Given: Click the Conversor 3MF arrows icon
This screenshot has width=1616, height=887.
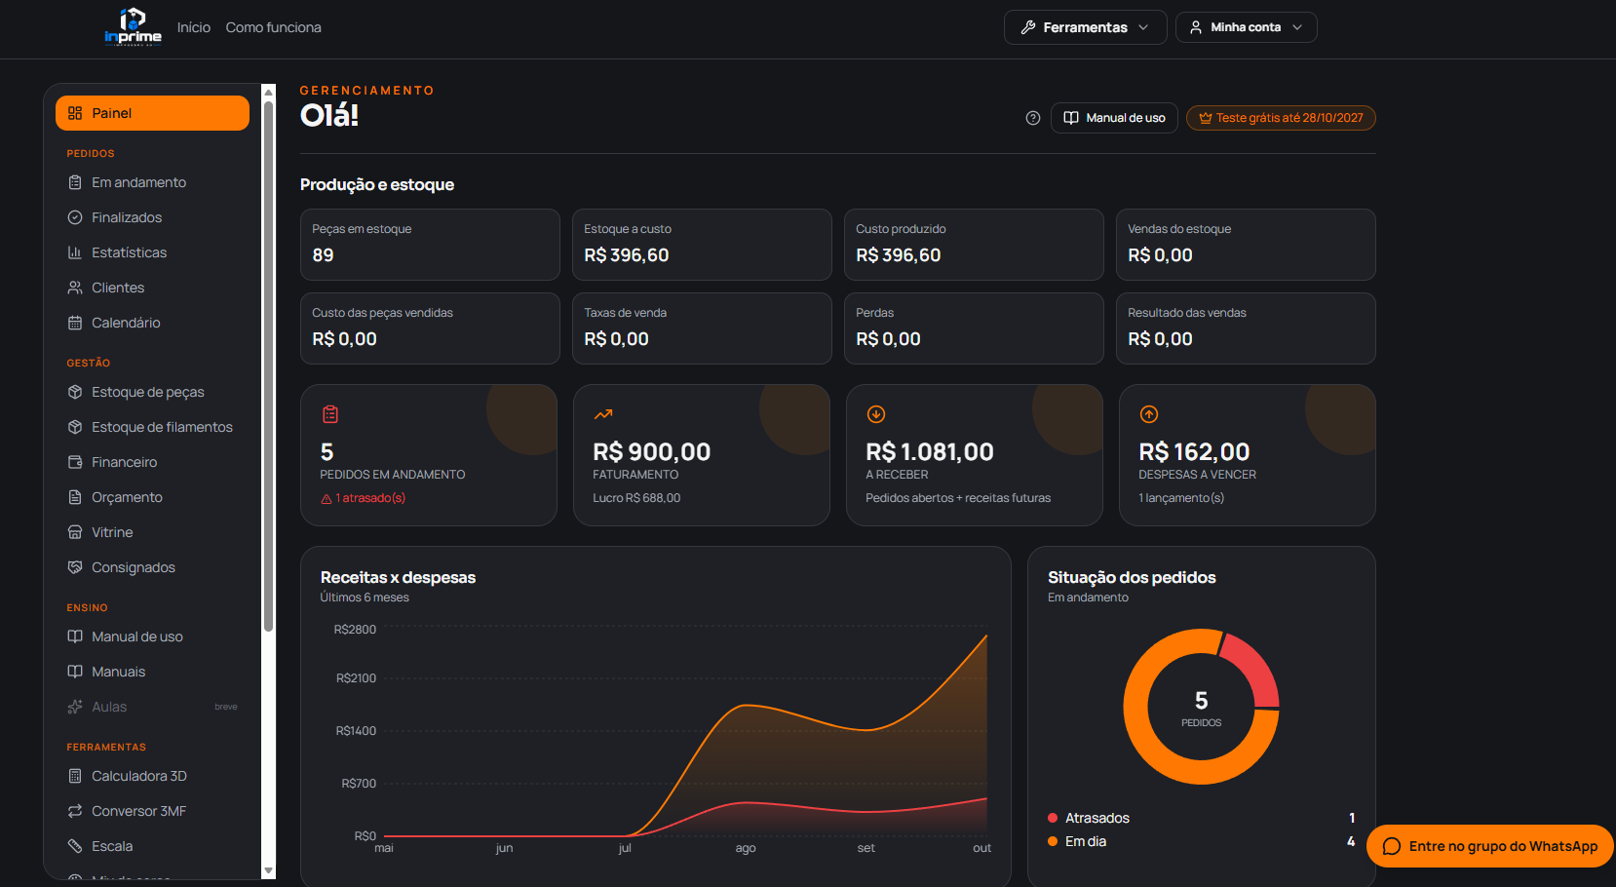Looking at the screenshot, I should click(75, 811).
